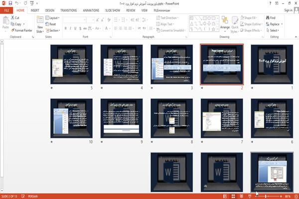The image size is (299, 199).
Task: Click the zoom in plus button
Action: click(x=281, y=197)
